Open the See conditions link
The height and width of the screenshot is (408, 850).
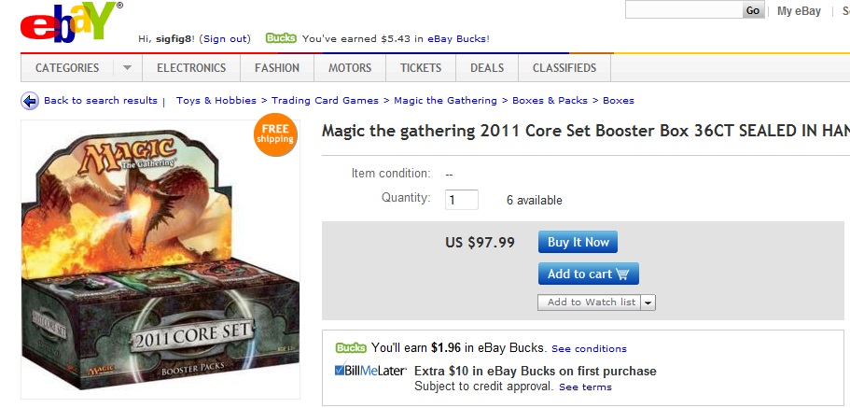[x=589, y=349]
